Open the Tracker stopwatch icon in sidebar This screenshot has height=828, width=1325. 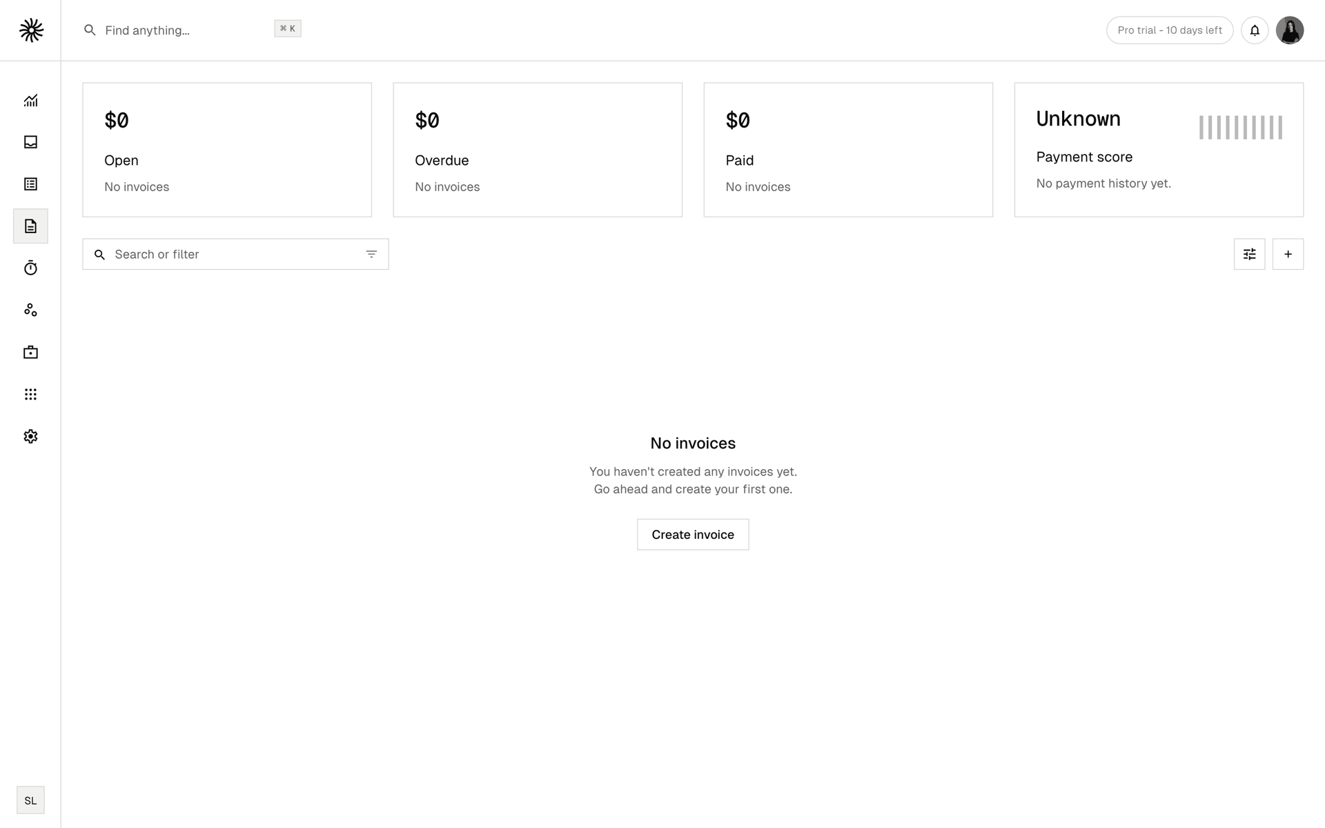[x=30, y=268]
